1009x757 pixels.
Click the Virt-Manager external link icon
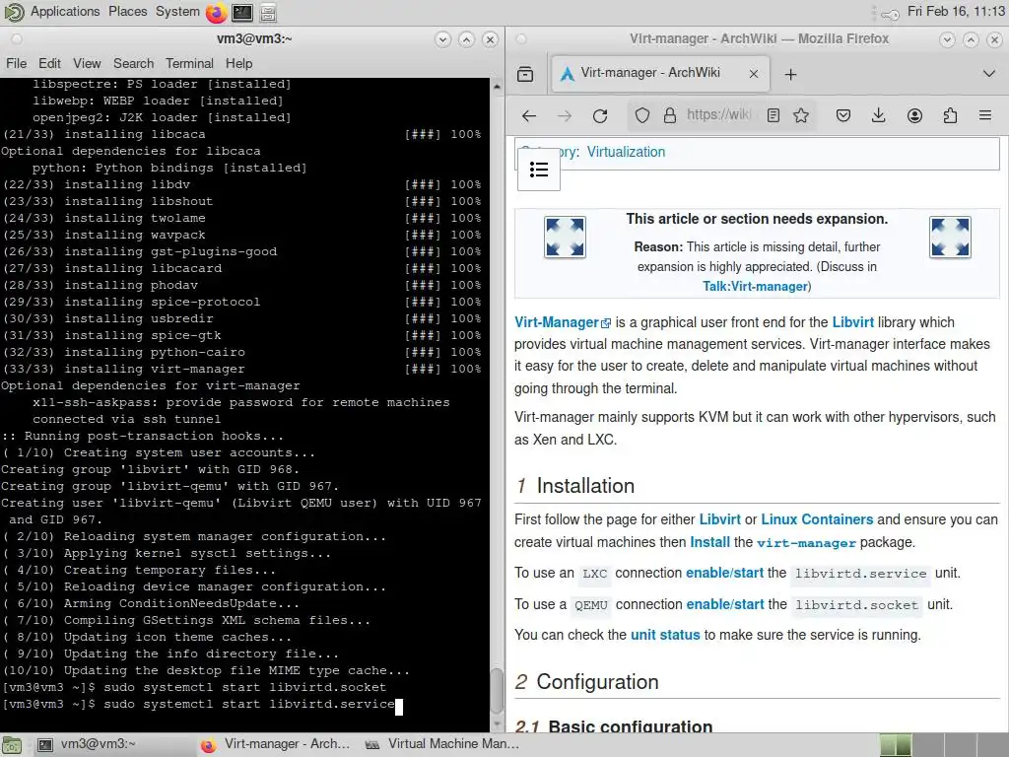click(606, 323)
